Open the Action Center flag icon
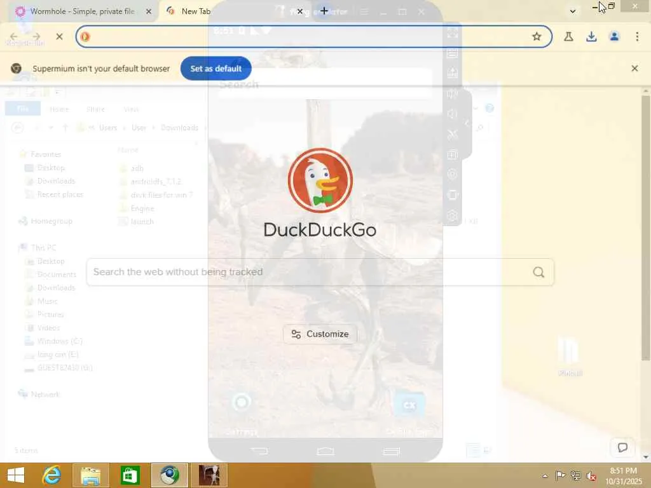This screenshot has height=488, width=651. coord(560,475)
